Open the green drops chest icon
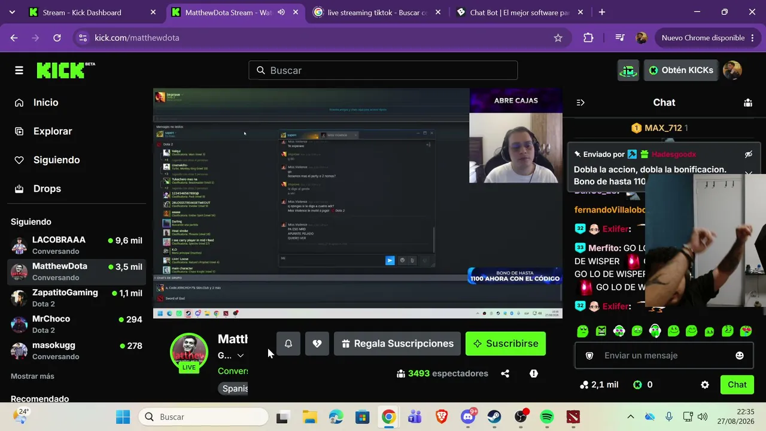The image size is (766, 431). click(628, 71)
